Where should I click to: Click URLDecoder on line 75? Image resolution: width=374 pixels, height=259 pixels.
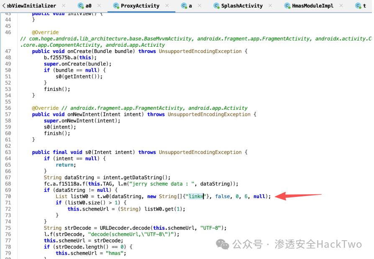(115, 228)
